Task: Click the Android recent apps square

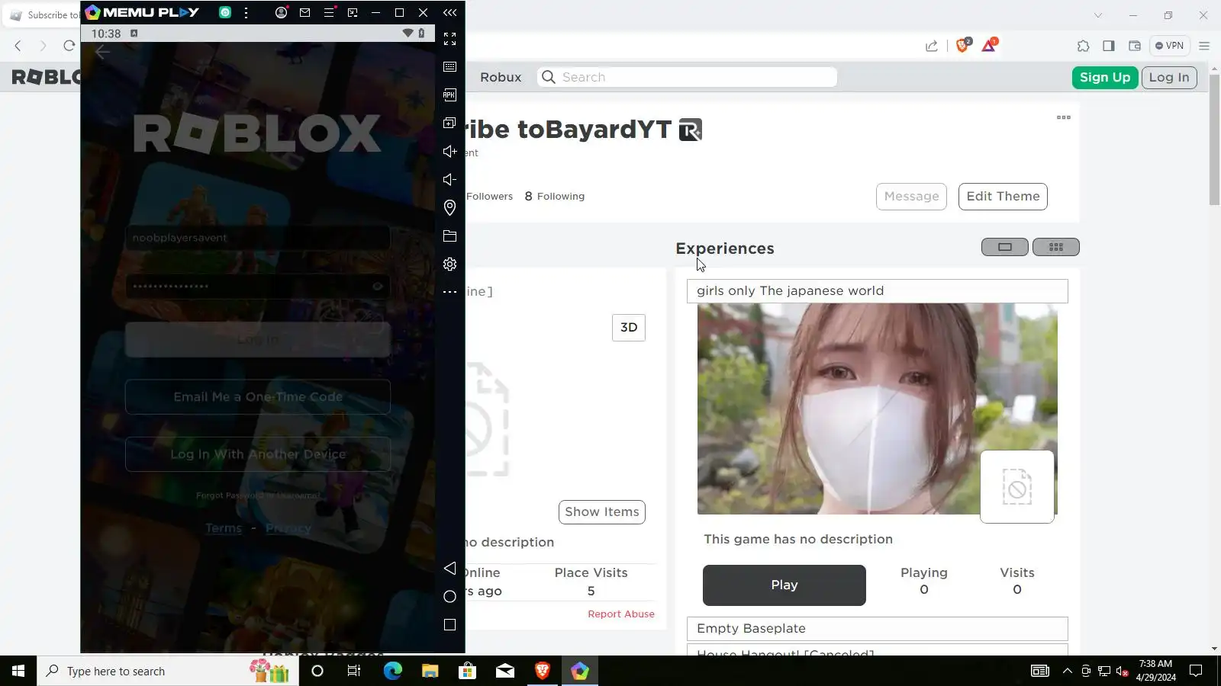Action: (x=449, y=625)
